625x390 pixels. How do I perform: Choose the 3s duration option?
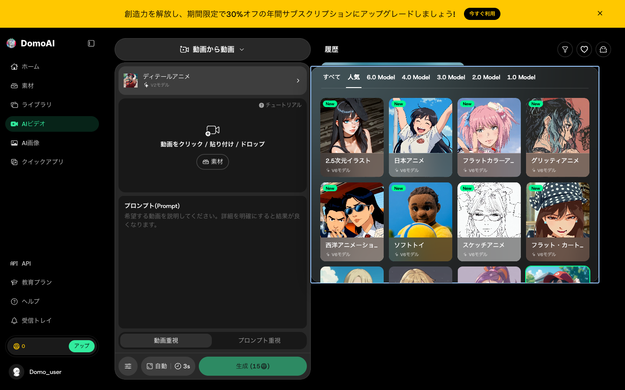(183, 366)
